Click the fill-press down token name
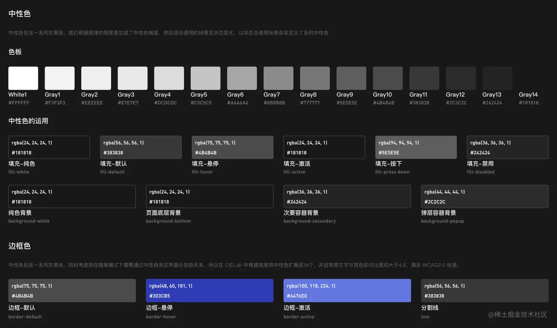Image resolution: width=557 pixels, height=328 pixels. [392, 172]
